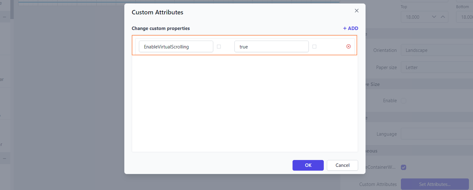
Task: Select the Top margin value 18.000
Action: pyautogui.click(x=415, y=17)
